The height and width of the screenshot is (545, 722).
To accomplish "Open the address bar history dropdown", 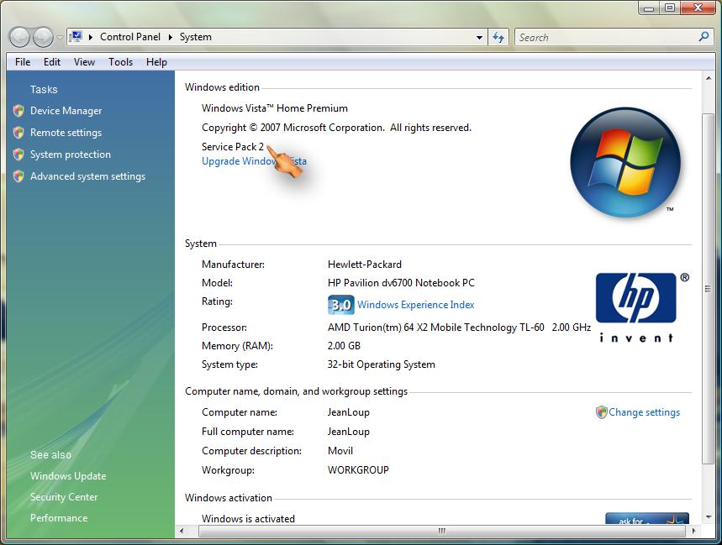I will 479,37.
